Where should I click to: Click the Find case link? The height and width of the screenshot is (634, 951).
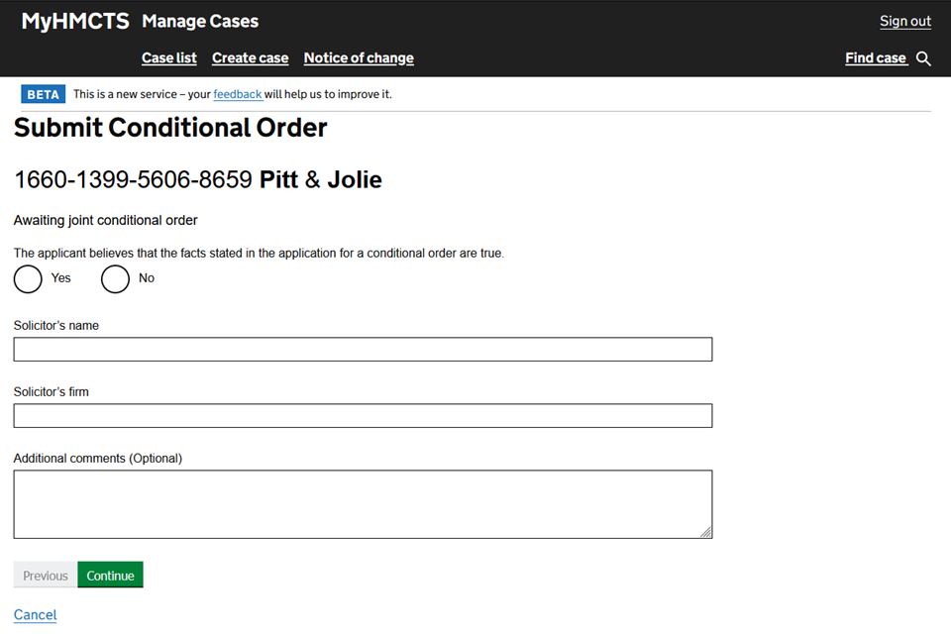tap(876, 58)
